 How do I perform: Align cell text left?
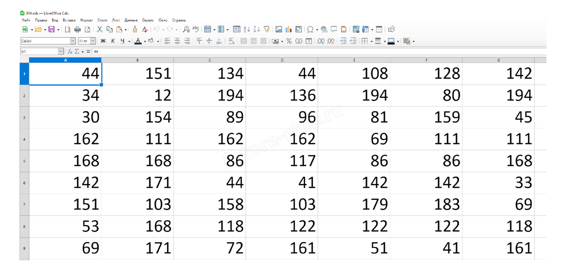coord(167,41)
